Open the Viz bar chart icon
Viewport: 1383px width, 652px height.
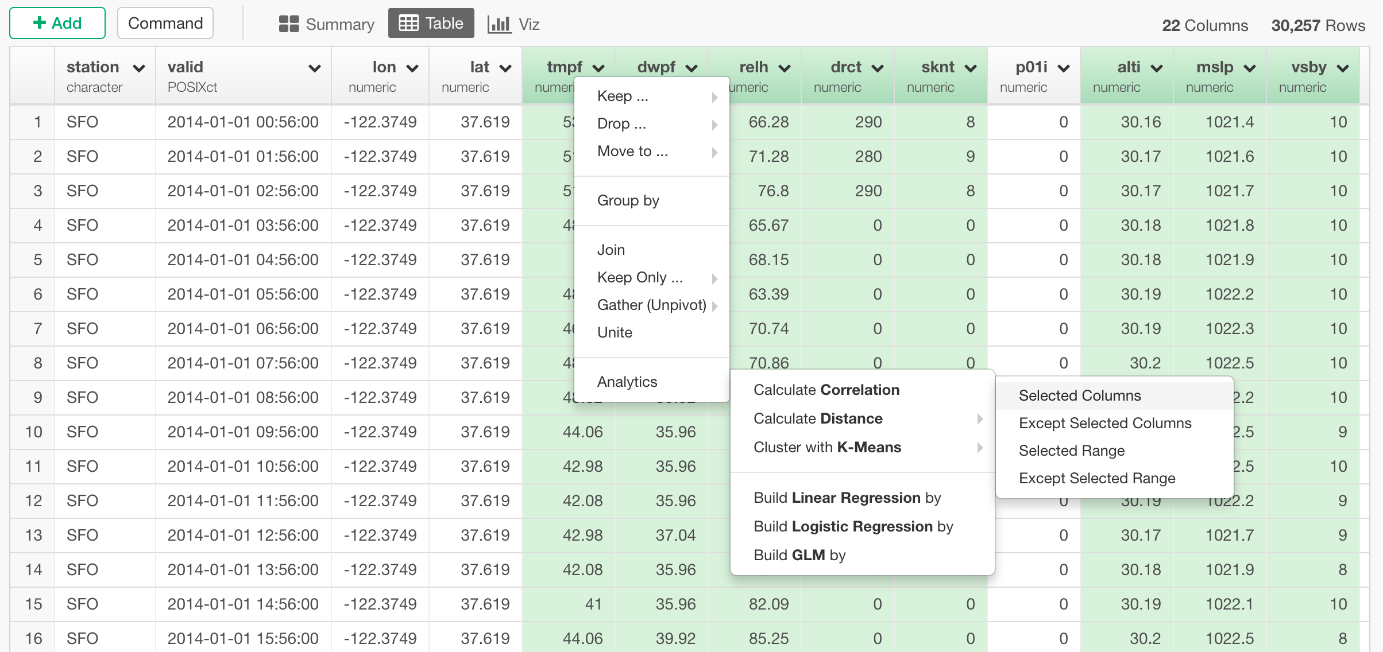pyautogui.click(x=499, y=24)
